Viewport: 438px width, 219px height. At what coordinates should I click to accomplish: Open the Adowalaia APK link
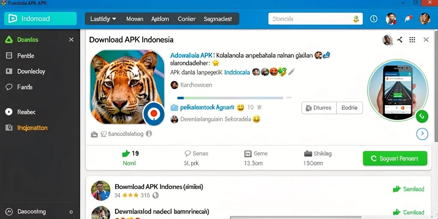tap(191, 55)
